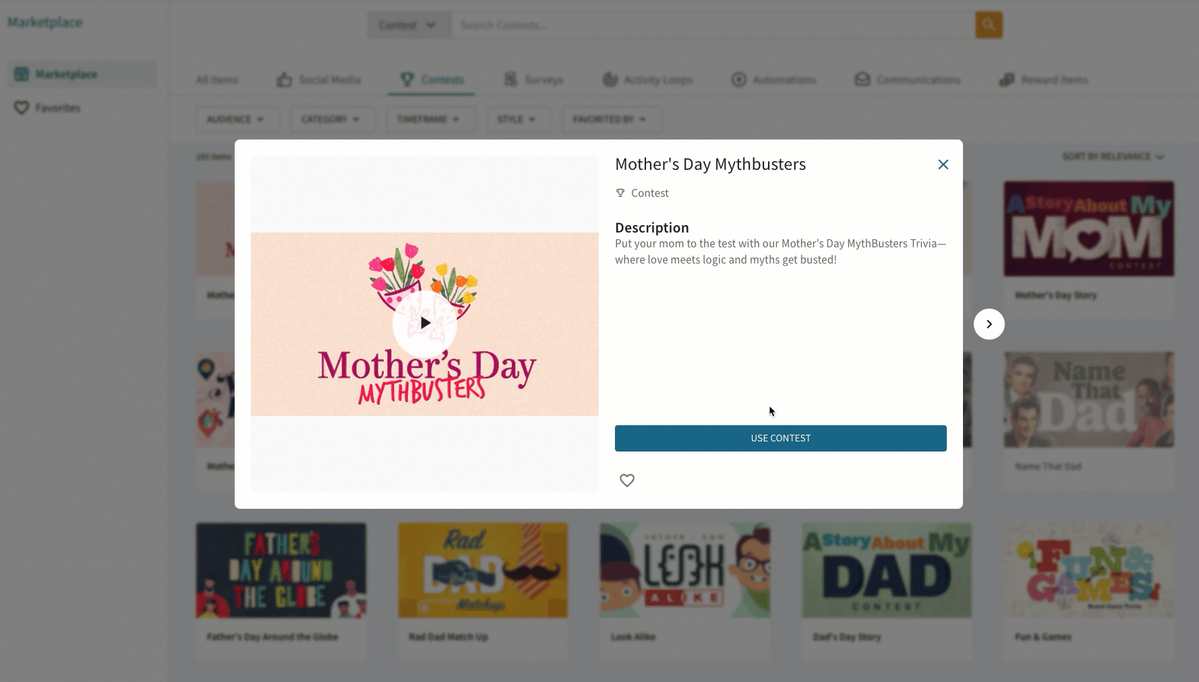
Task: Close the Mother's Day Mythbusters dialog
Action: click(943, 164)
